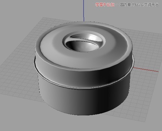162x131 pixels.
Task: Click the red 学犀牛论坛 watermark text
Action: point(105,5)
